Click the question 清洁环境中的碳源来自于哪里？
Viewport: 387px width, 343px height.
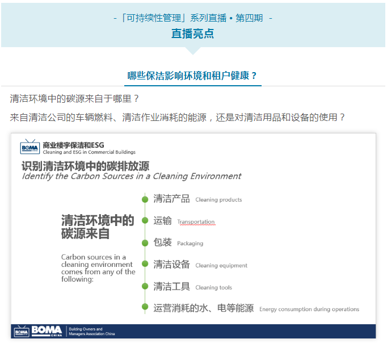(75, 99)
